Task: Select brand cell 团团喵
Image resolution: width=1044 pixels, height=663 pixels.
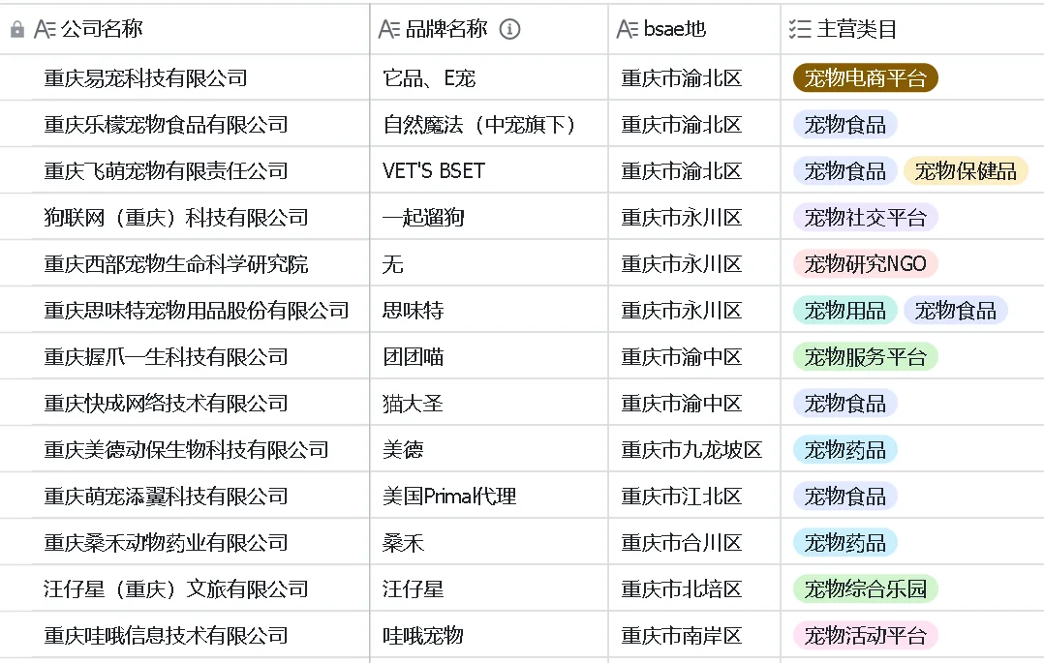Action: pos(489,357)
